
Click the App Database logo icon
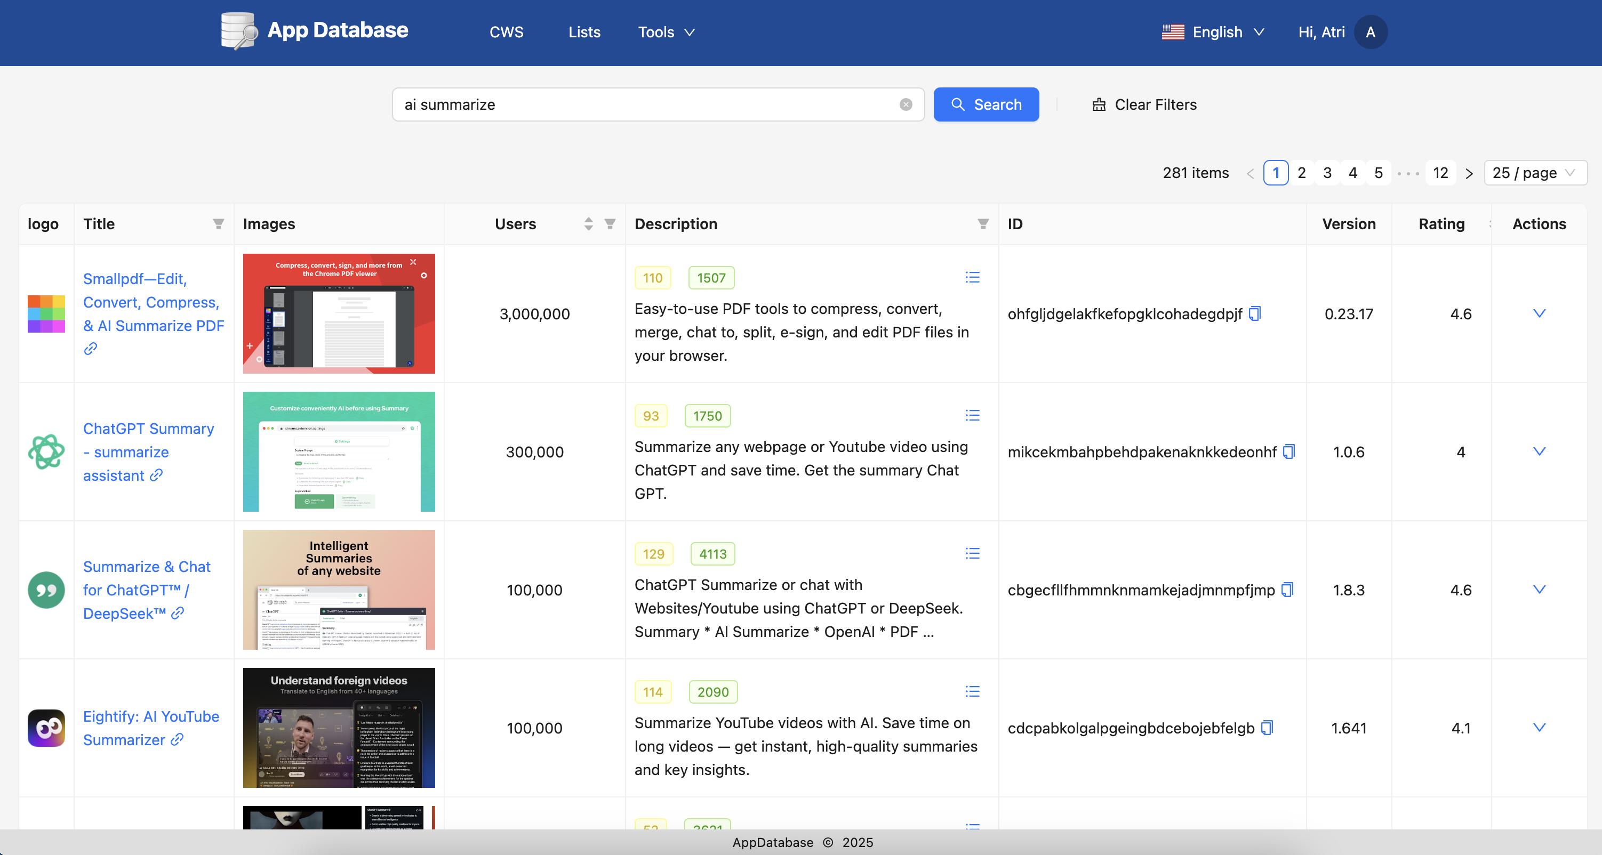click(239, 31)
